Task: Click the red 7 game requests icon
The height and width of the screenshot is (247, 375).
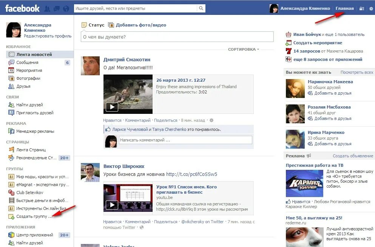Action: tap(289, 51)
